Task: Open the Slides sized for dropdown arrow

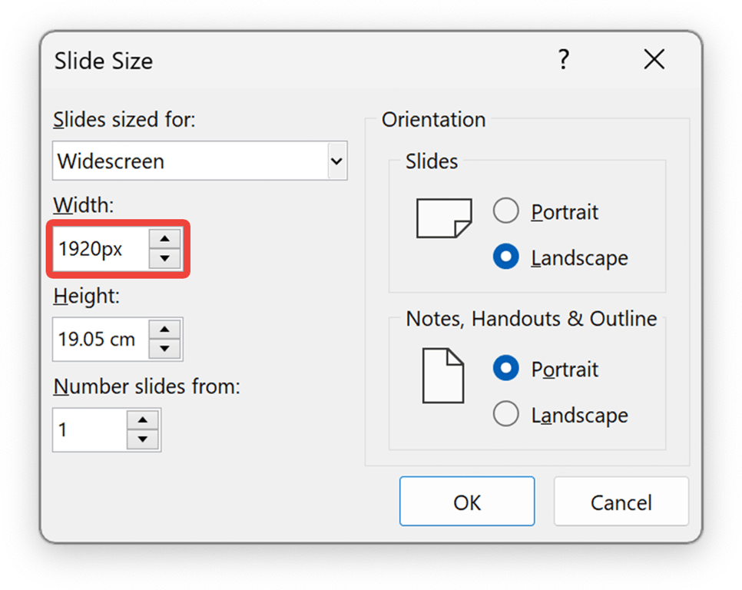Action: [336, 161]
